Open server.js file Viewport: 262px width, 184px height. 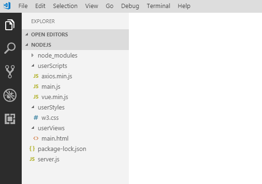click(49, 159)
